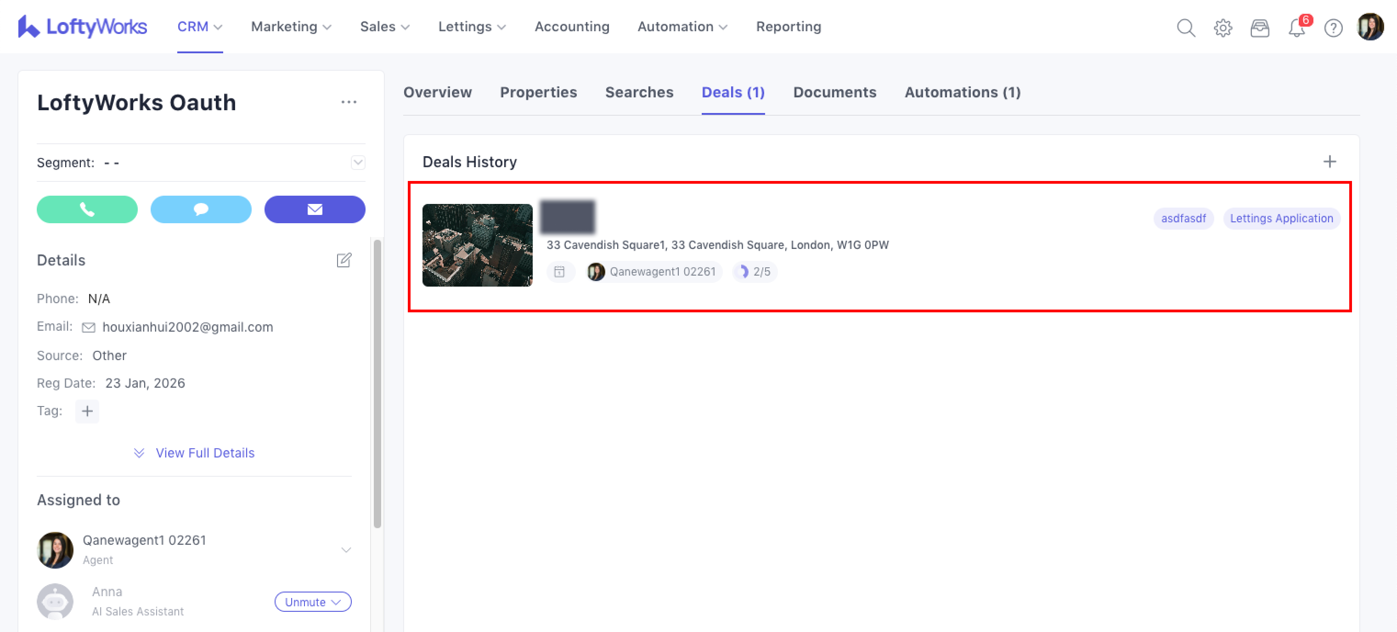Switch to the Documents tab
This screenshot has height=632, width=1397.
coord(834,92)
